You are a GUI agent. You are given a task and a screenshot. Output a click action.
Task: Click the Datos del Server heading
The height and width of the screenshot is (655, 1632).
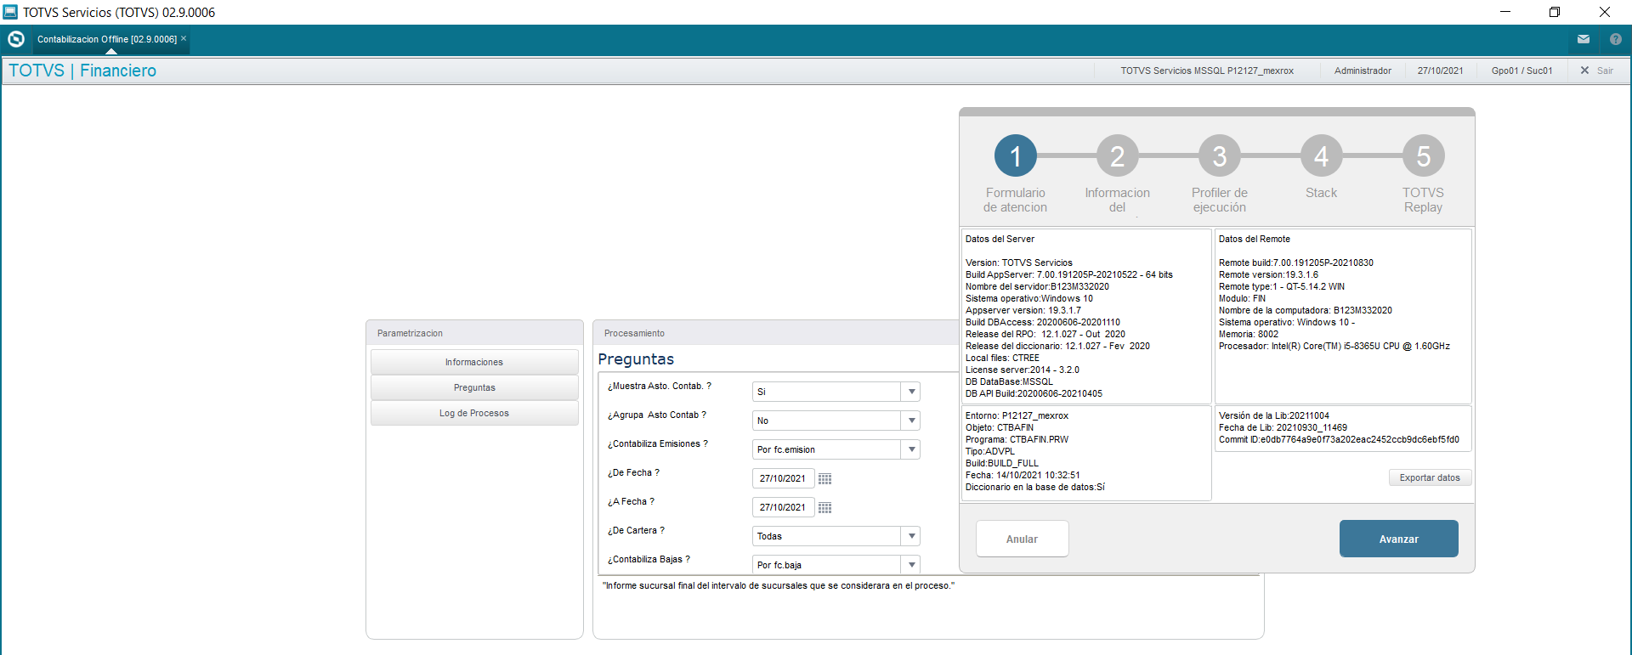pyautogui.click(x=1000, y=239)
